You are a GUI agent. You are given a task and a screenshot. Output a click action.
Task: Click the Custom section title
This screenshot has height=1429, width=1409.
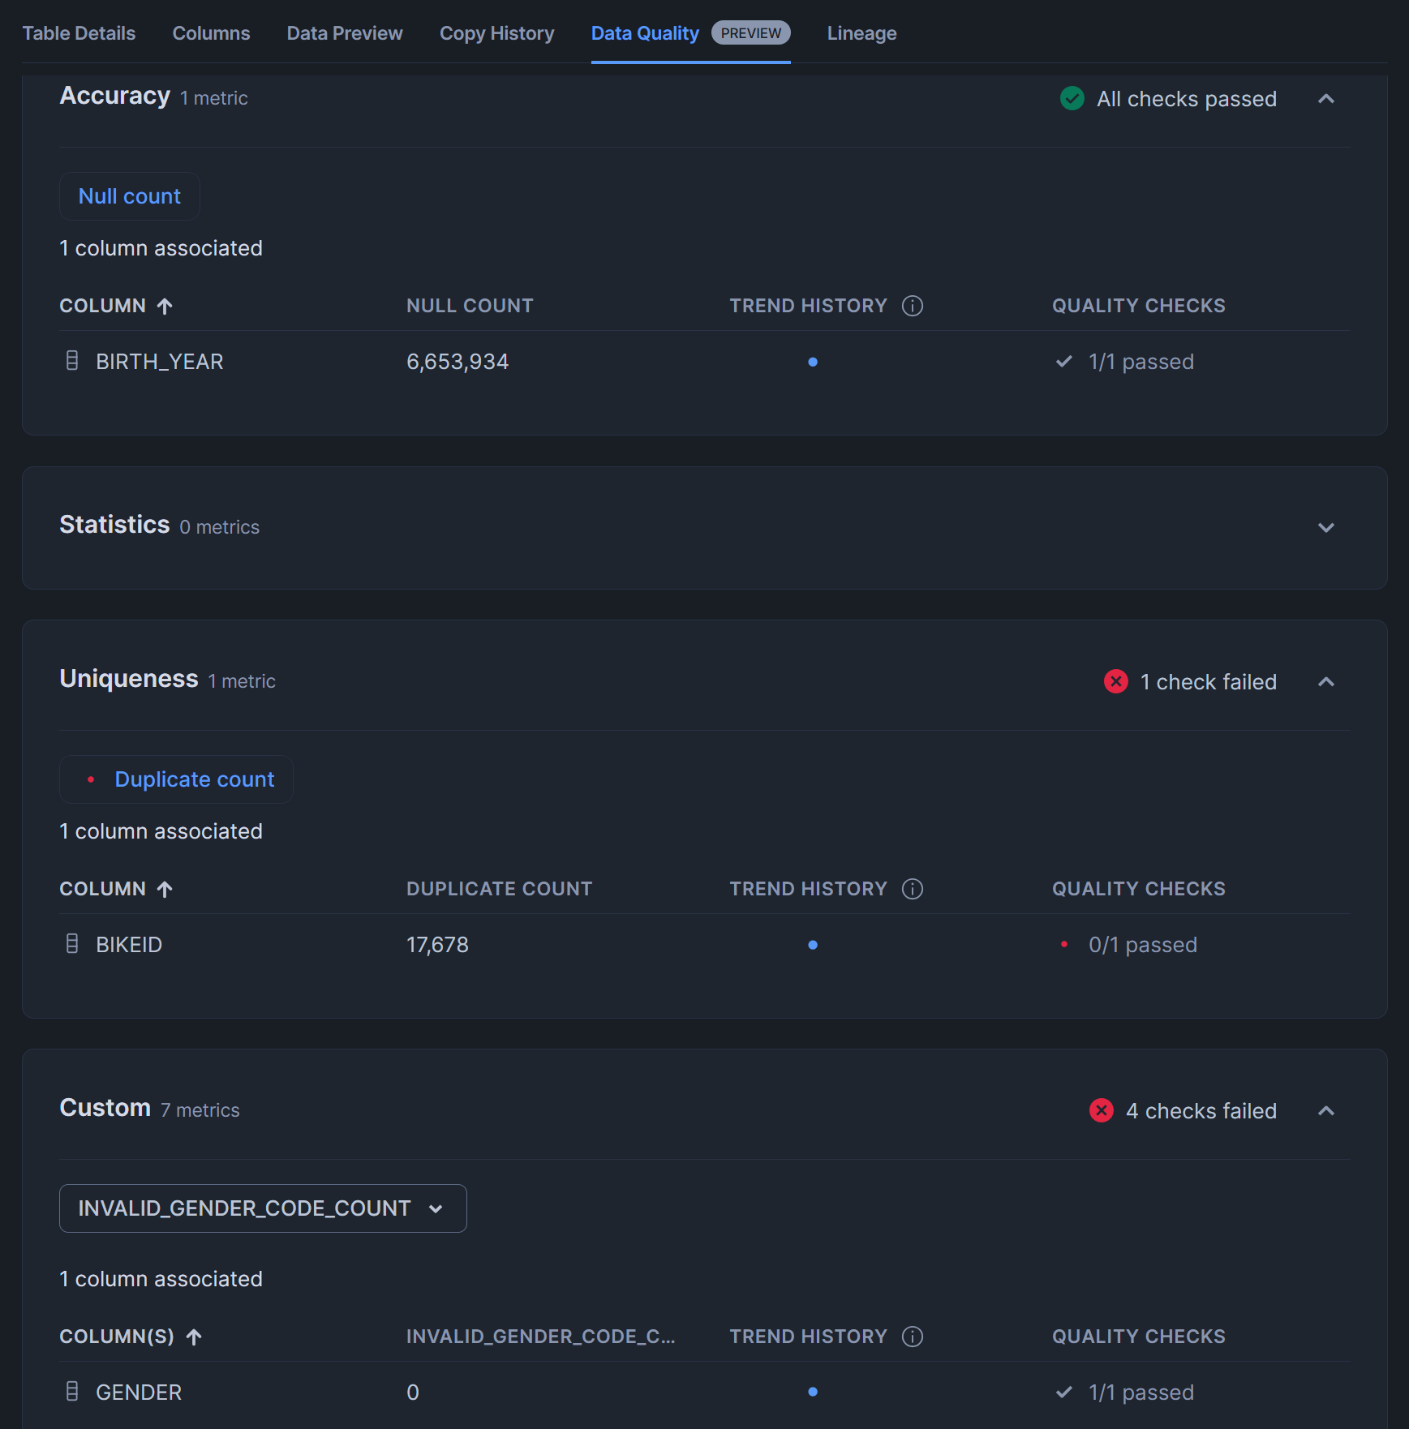105,1108
